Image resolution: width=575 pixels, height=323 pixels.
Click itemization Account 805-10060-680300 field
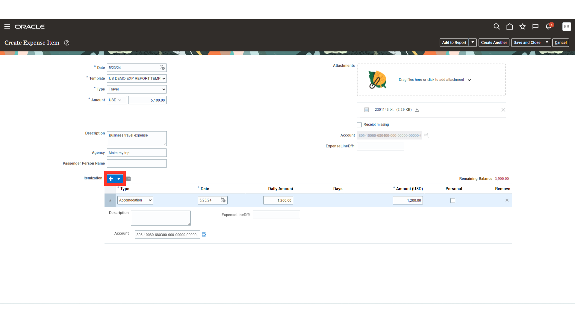coord(167,235)
